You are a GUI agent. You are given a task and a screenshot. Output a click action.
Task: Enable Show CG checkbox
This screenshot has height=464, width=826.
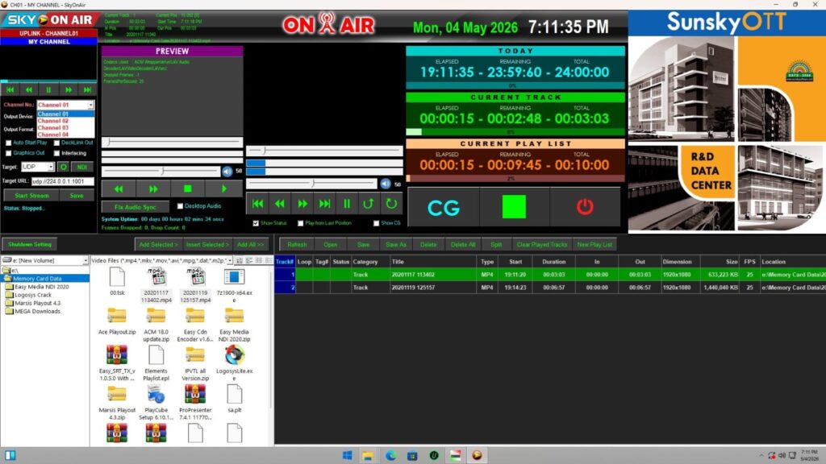[x=376, y=223]
